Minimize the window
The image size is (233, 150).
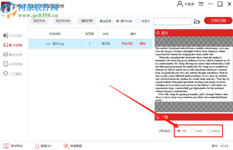[x=210, y=4]
